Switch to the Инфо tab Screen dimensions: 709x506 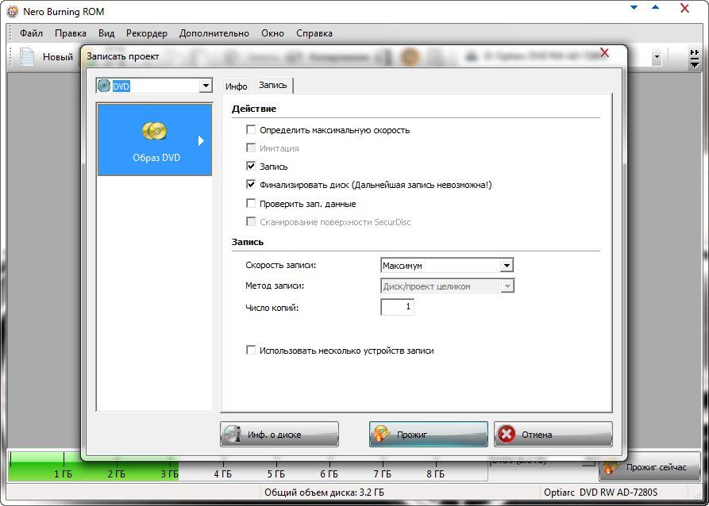(x=236, y=86)
